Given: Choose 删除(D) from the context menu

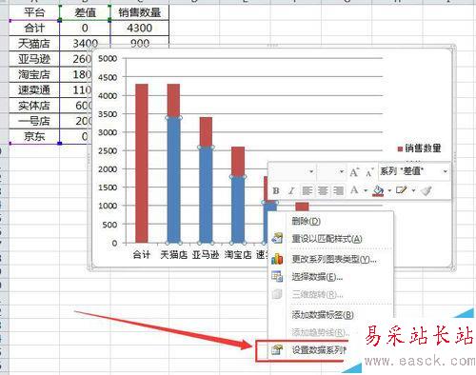Looking at the screenshot, I should point(330,221).
